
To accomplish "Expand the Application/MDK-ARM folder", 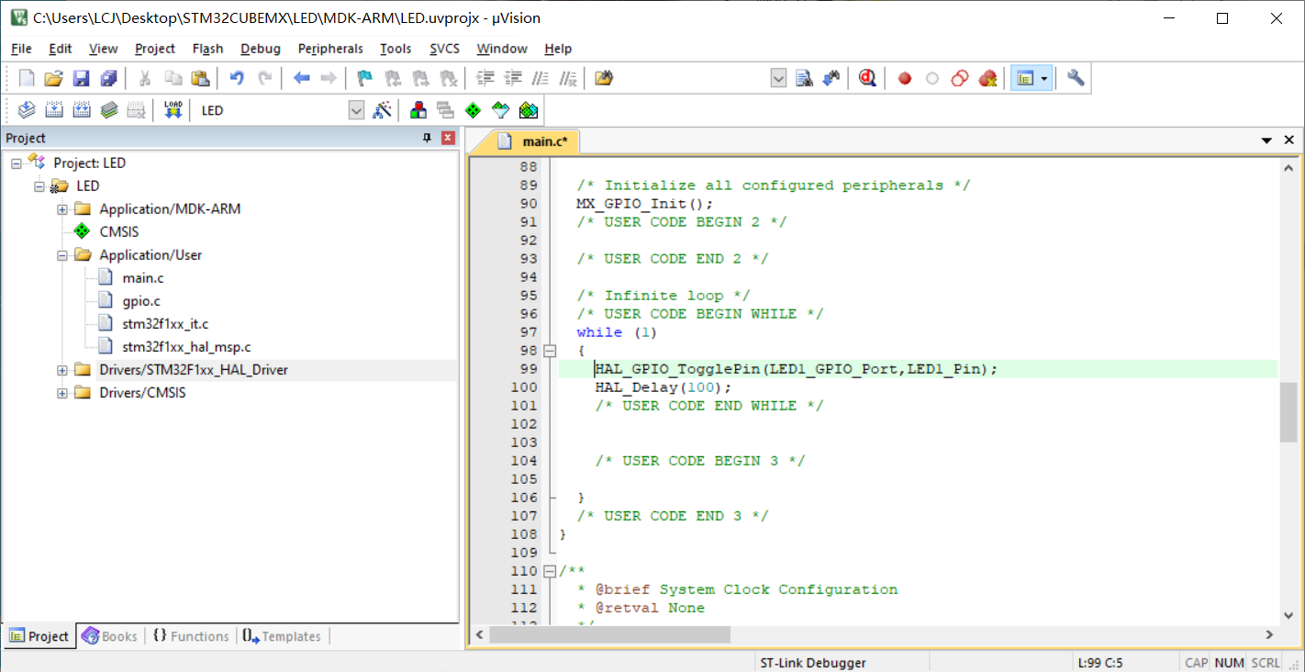I will (x=62, y=209).
